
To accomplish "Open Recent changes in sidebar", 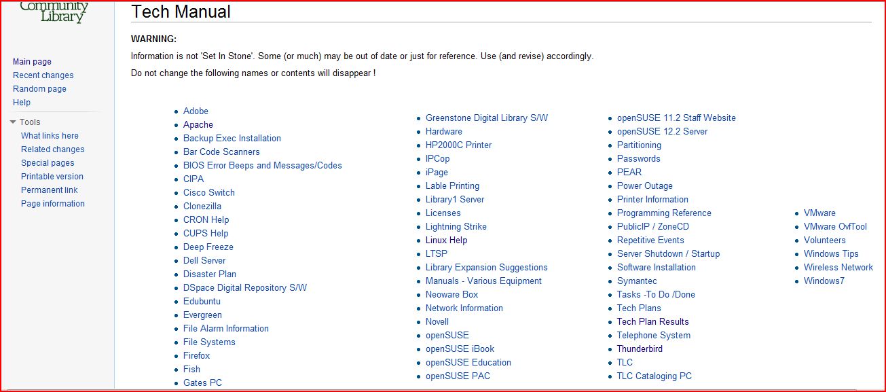I will 43,75.
